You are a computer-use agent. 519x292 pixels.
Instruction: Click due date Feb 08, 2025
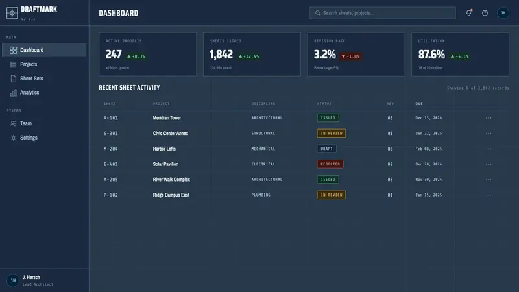point(429,149)
